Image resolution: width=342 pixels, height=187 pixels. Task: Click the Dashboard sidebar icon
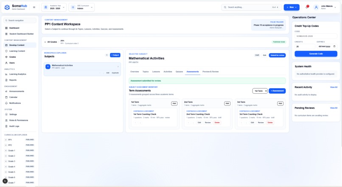pos(6,28)
